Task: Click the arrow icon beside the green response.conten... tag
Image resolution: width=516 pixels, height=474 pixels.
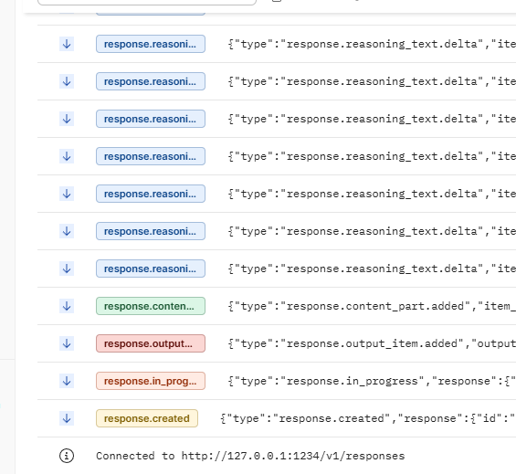Action: point(67,306)
